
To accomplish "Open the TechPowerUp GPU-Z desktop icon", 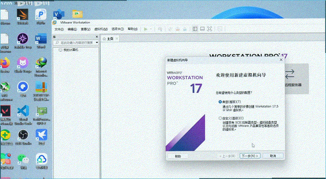I will [42, 115].
